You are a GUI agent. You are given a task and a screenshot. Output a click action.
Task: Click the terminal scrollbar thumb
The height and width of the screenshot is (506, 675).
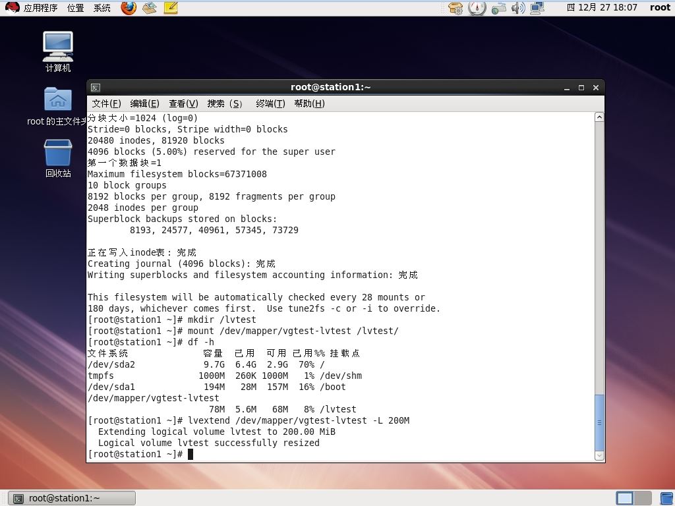[599, 422]
